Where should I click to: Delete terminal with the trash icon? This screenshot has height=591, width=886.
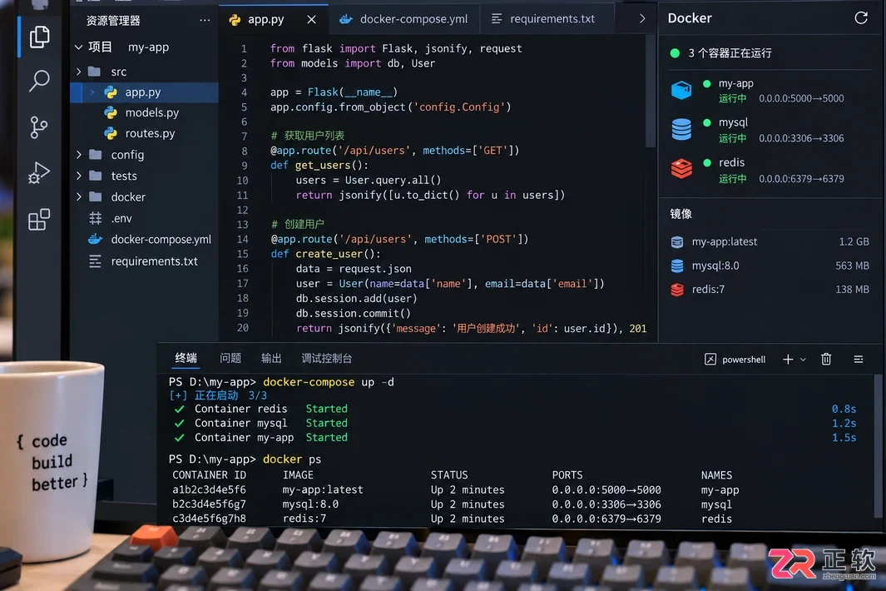826,359
